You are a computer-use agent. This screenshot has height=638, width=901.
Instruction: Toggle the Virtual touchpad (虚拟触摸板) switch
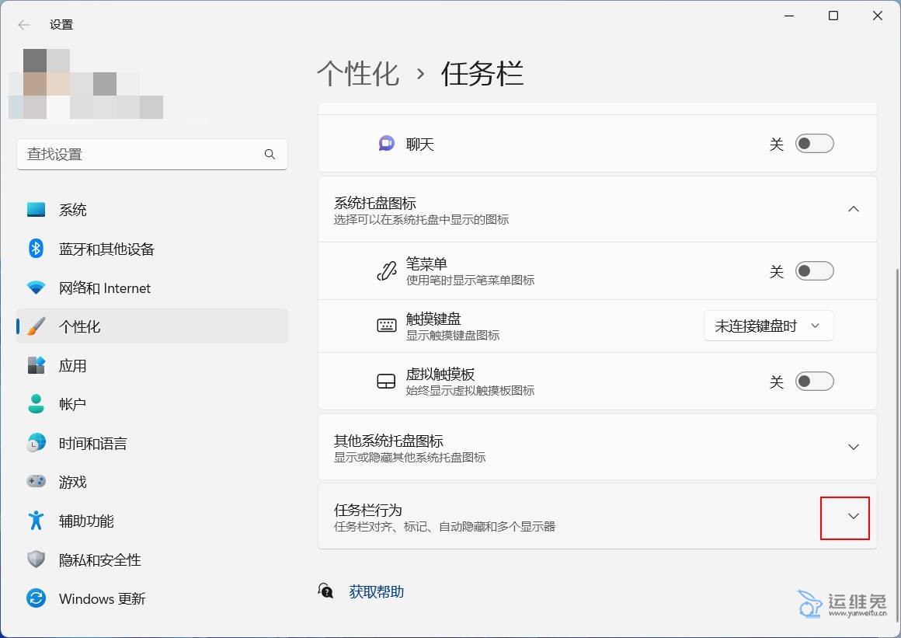pyautogui.click(x=814, y=382)
